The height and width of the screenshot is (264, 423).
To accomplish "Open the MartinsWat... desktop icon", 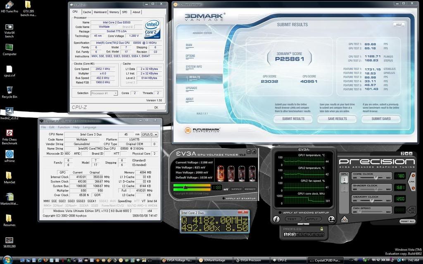I will [10, 199].
